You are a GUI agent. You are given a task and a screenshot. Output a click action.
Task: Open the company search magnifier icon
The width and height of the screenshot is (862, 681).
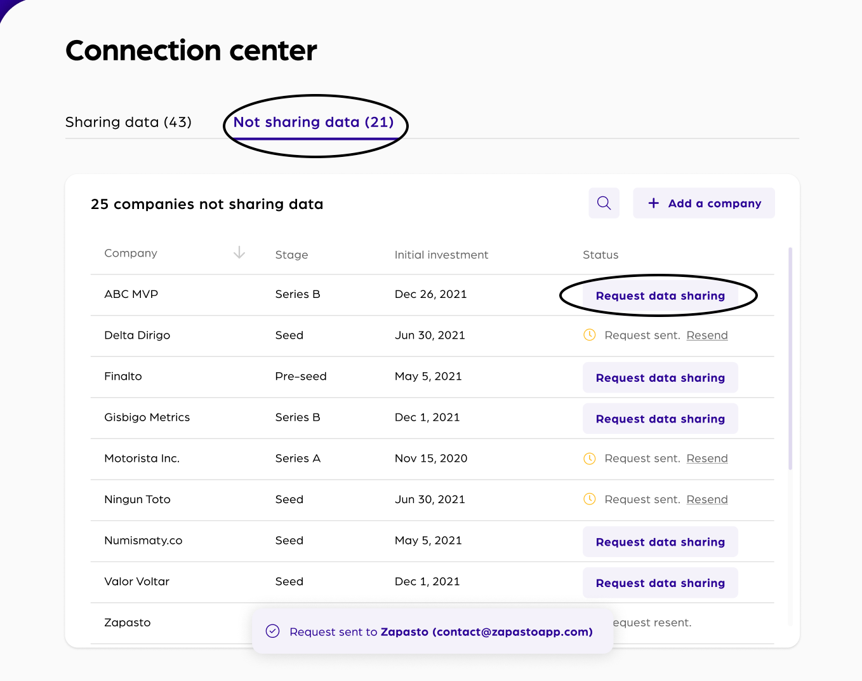[604, 203]
